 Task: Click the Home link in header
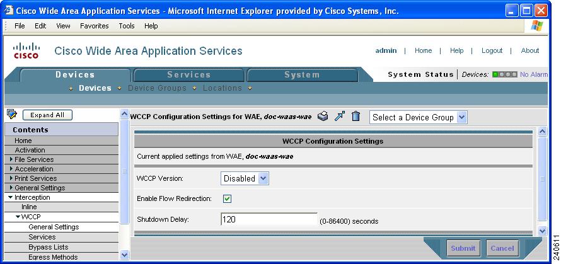point(423,50)
